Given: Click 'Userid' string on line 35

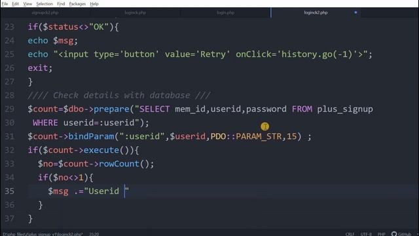Looking at the screenshot, I should tap(103, 191).
